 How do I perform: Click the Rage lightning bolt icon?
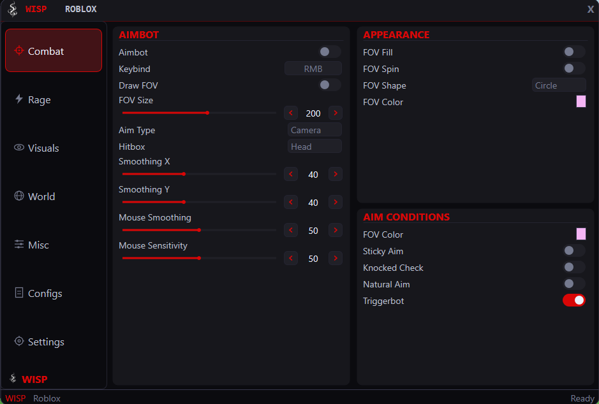coord(18,99)
